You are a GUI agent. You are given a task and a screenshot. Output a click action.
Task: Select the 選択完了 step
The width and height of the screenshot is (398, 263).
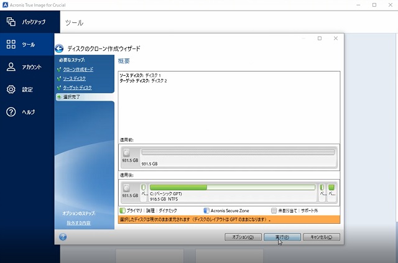pos(85,97)
